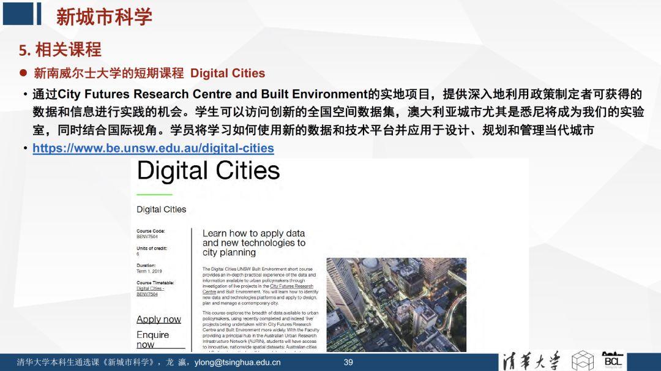Click the Course Timetable label

pos(155,282)
